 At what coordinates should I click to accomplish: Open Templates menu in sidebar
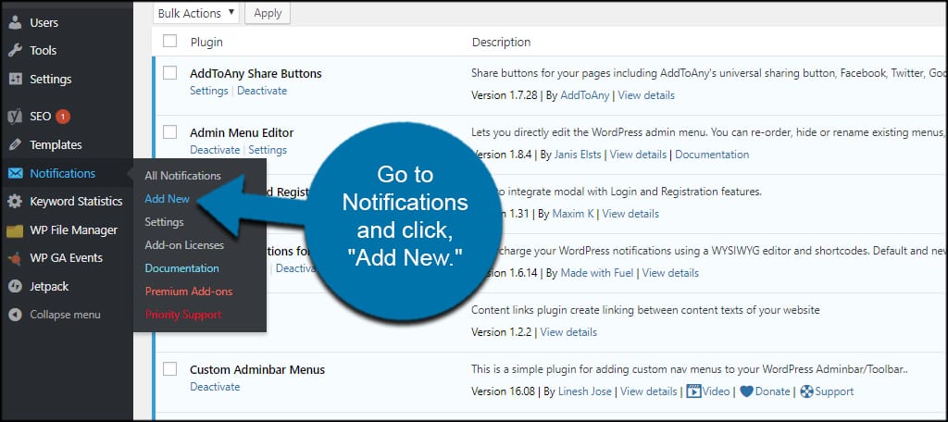click(x=56, y=145)
